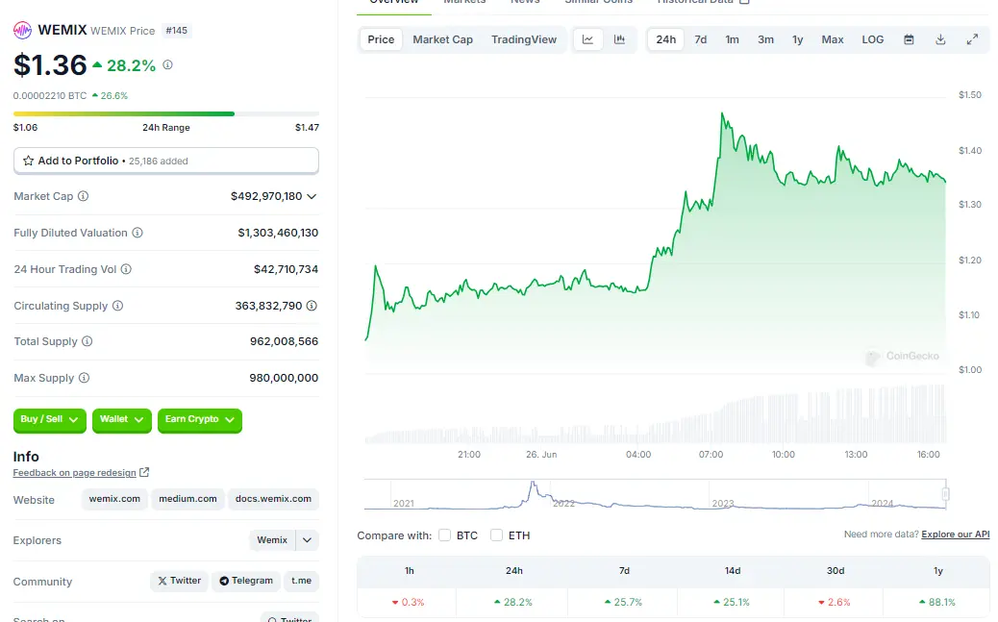Toggle the LOG scale option
The height and width of the screenshot is (622, 998).
[872, 39]
